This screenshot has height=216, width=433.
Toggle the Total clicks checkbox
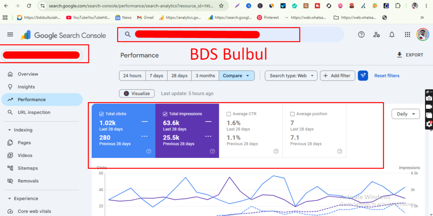point(101,114)
